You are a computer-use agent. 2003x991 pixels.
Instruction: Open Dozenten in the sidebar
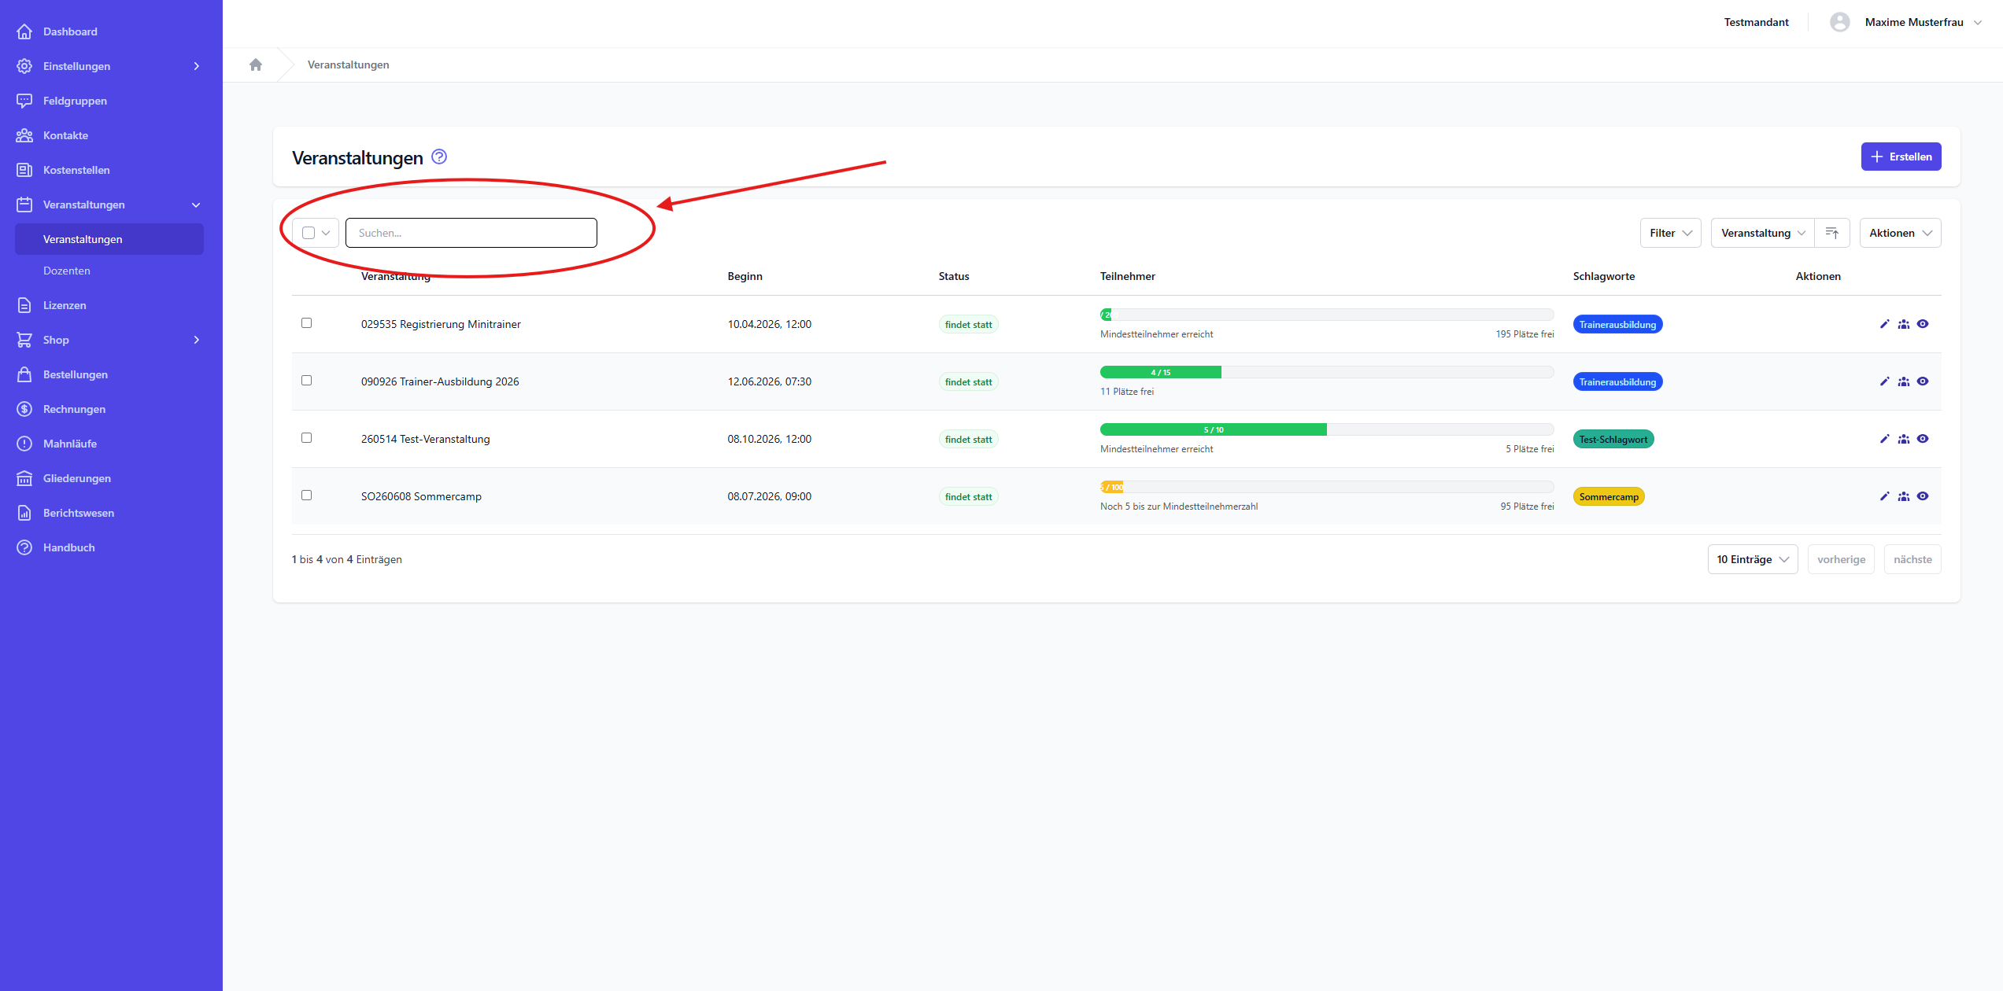coord(67,271)
